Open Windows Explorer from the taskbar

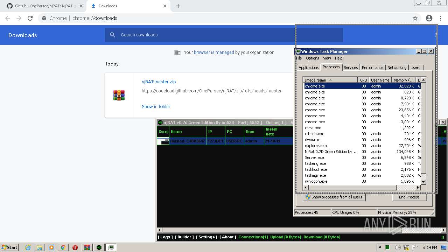tap(40, 247)
